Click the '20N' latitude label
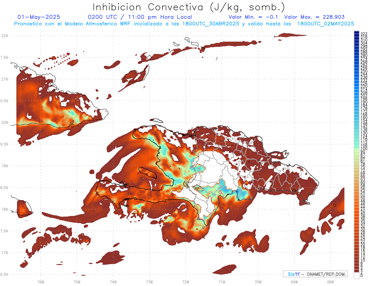The height and width of the screenshot is (286, 371). pyautogui.click(x=5, y=122)
